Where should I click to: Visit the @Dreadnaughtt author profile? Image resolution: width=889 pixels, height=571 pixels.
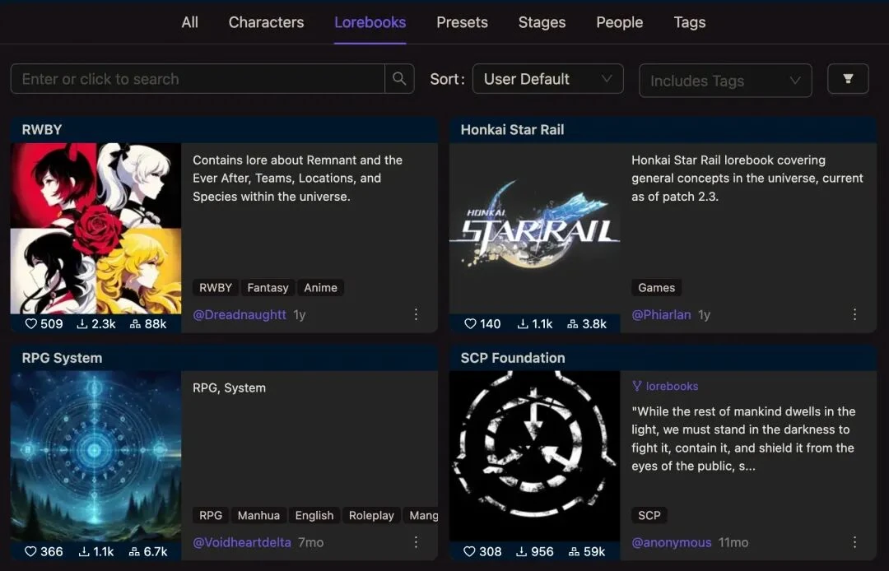tap(240, 314)
